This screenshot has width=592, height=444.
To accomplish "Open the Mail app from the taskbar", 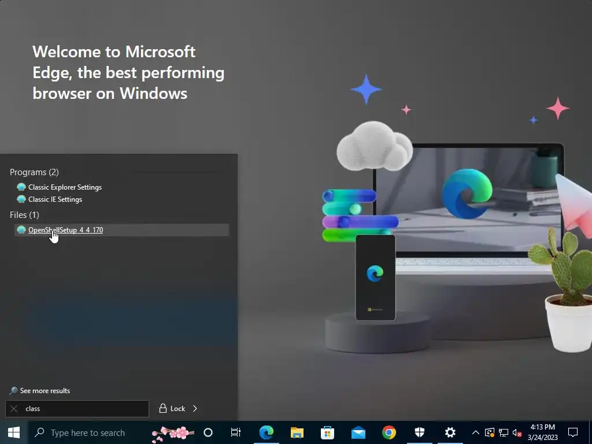I will tap(358, 432).
